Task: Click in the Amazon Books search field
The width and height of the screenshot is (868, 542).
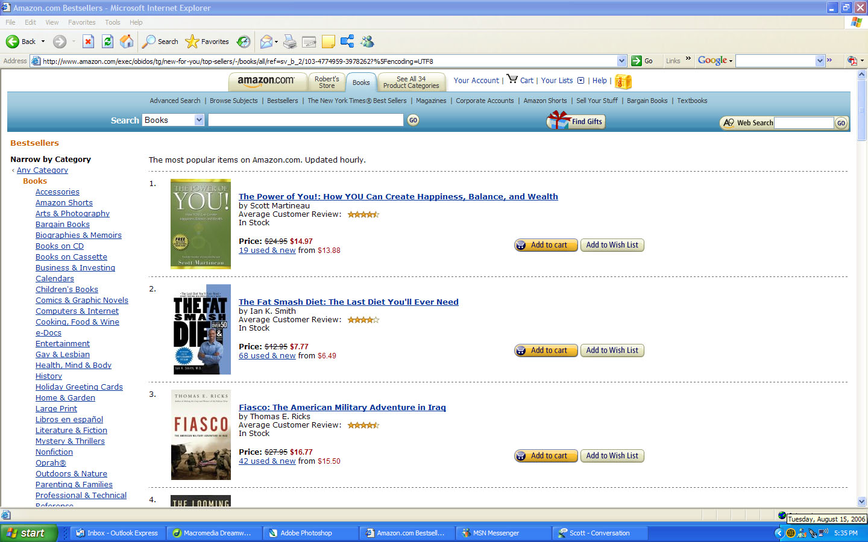Action: click(306, 120)
